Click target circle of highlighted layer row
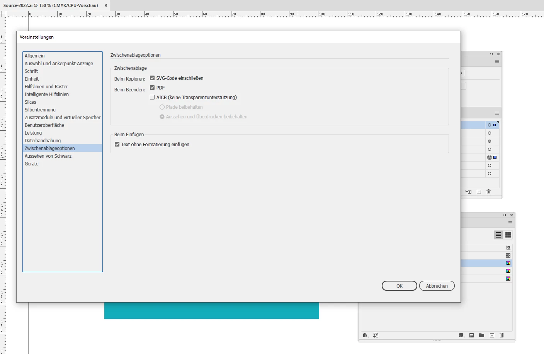 click(x=490, y=125)
